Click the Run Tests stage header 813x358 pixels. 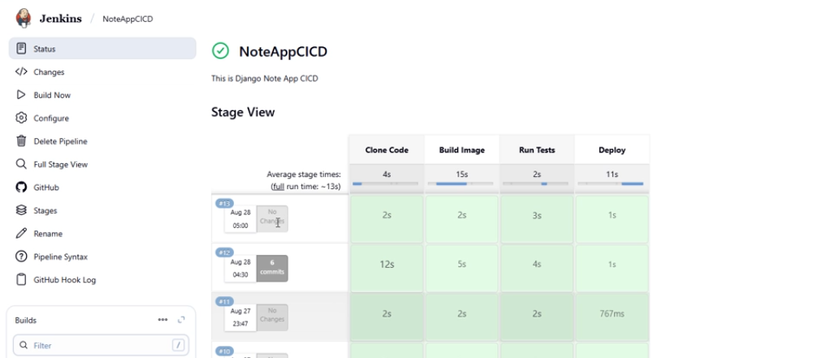537,149
